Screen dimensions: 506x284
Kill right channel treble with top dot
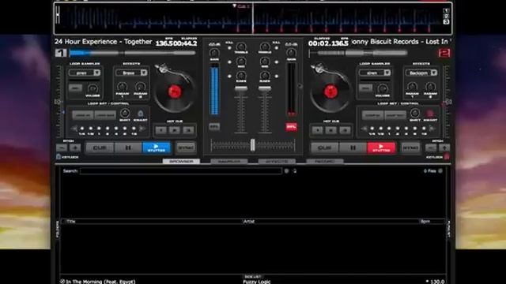(x=277, y=48)
